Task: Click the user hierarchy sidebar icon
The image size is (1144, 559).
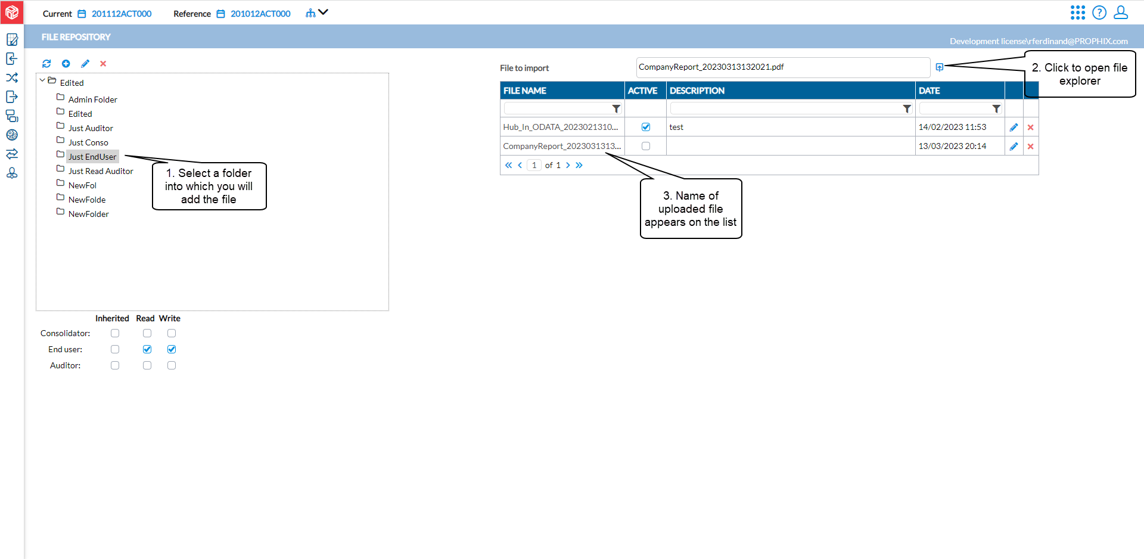Action: click(12, 173)
